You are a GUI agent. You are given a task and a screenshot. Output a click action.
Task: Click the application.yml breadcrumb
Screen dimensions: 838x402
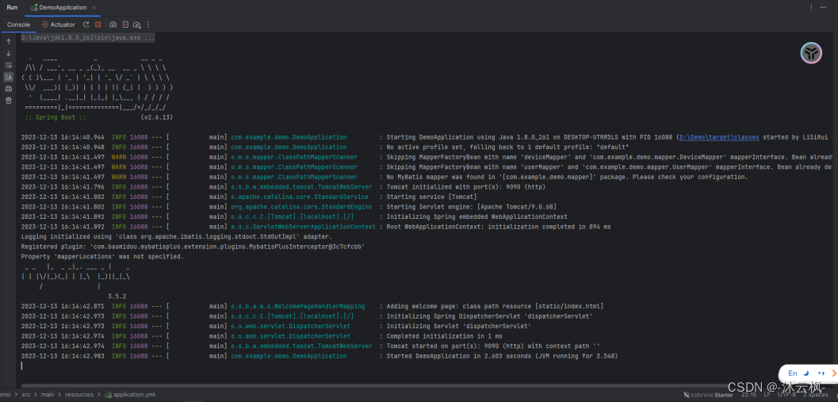pos(130,395)
